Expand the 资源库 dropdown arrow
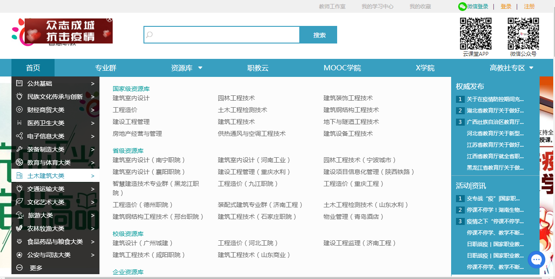This screenshot has width=555, height=279. (x=200, y=68)
